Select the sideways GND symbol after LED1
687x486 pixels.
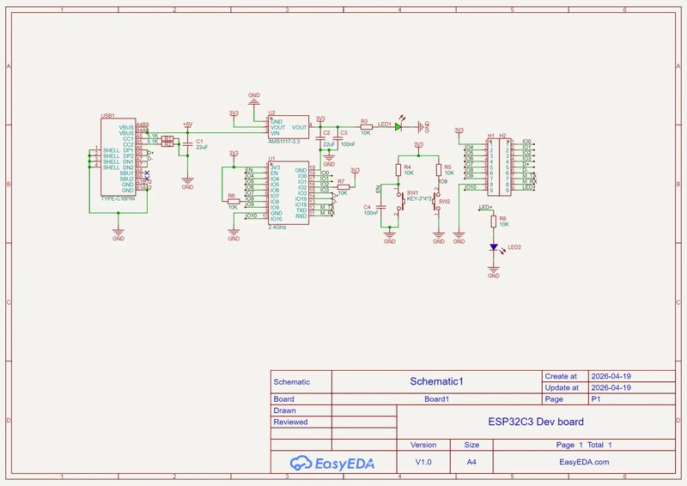[x=423, y=127]
